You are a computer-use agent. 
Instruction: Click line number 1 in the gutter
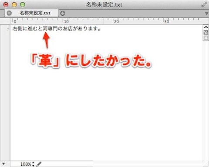point(8,29)
